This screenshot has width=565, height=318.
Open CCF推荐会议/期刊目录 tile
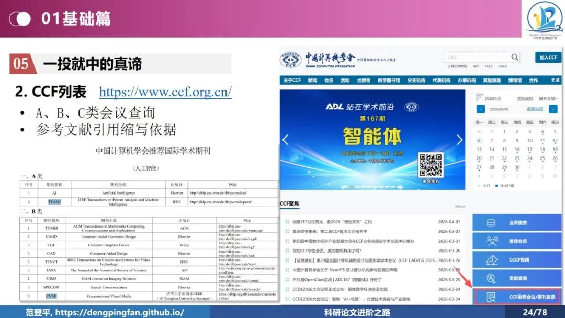tap(517, 297)
